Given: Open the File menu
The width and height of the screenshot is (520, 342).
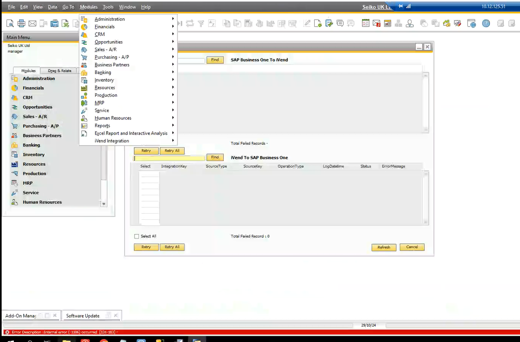Looking at the screenshot, I should (x=11, y=7).
